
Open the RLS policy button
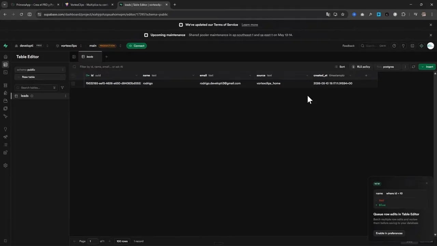point(361,67)
